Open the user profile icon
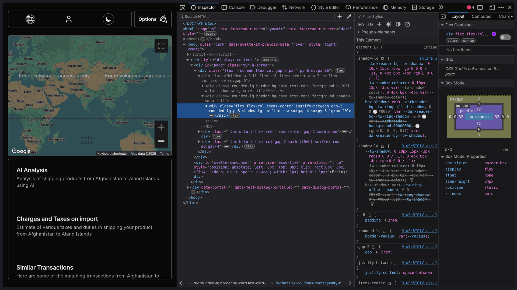Screen dimensions: 517x290 (x=69, y=19)
